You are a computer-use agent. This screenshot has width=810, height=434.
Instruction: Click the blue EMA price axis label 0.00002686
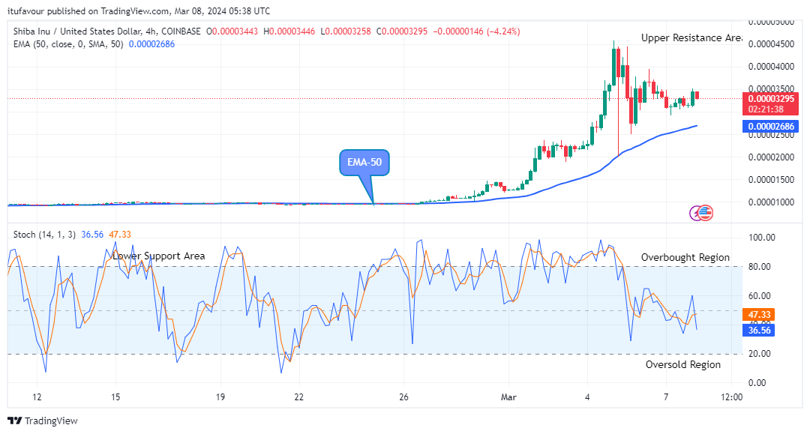pyautogui.click(x=771, y=127)
